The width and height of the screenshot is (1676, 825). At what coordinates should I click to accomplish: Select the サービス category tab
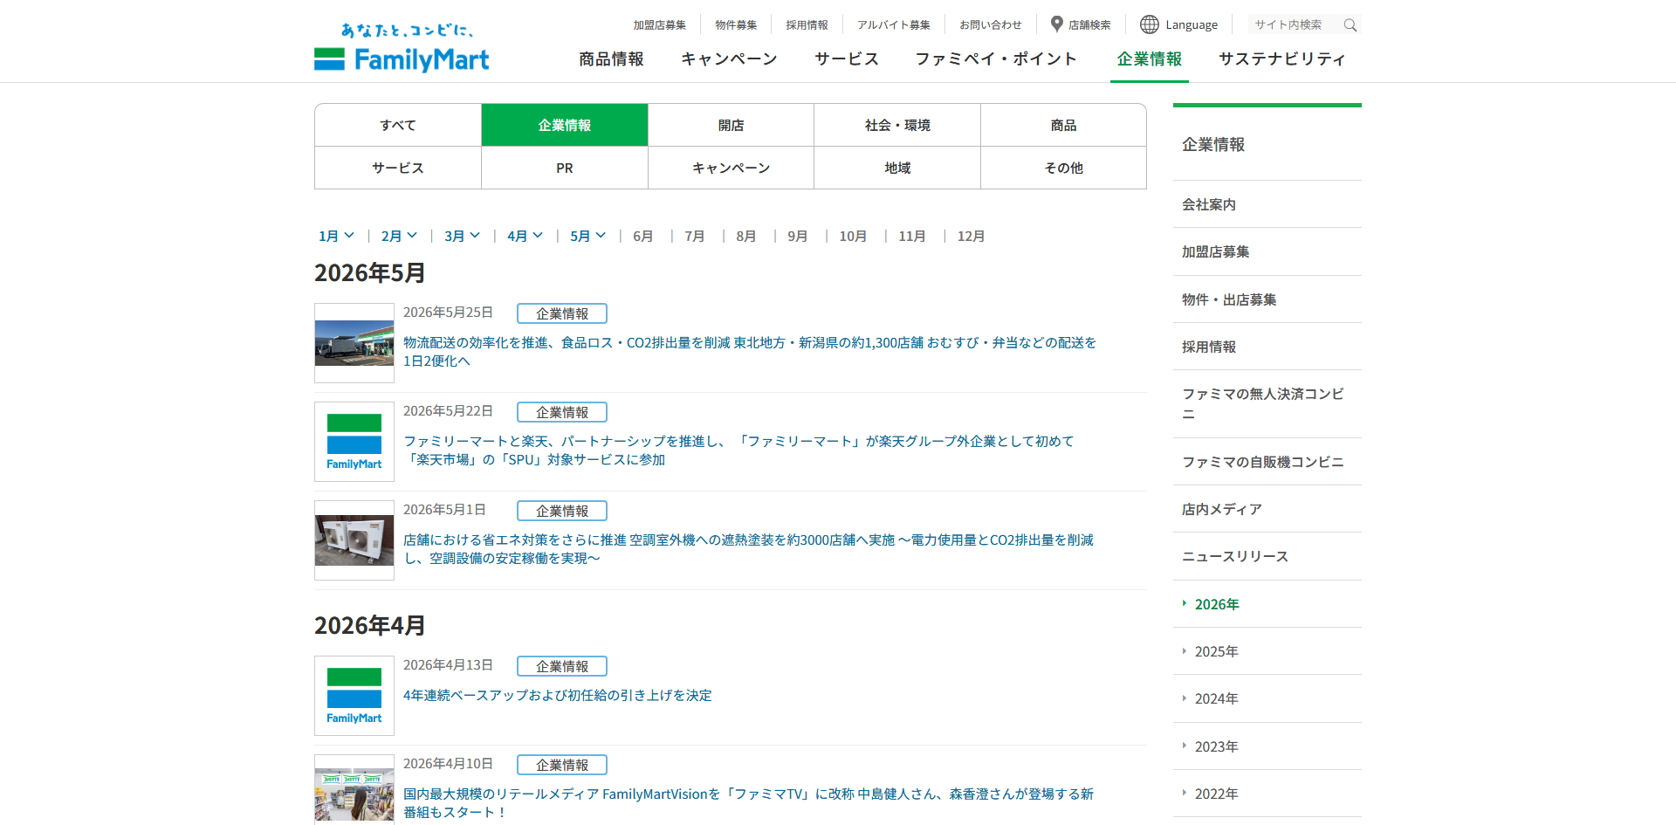click(x=398, y=168)
